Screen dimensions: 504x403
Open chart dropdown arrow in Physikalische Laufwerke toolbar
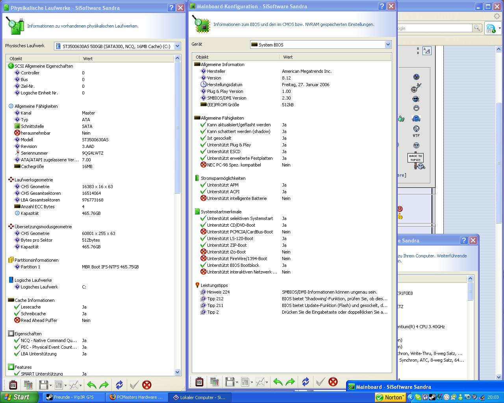(x=80, y=385)
